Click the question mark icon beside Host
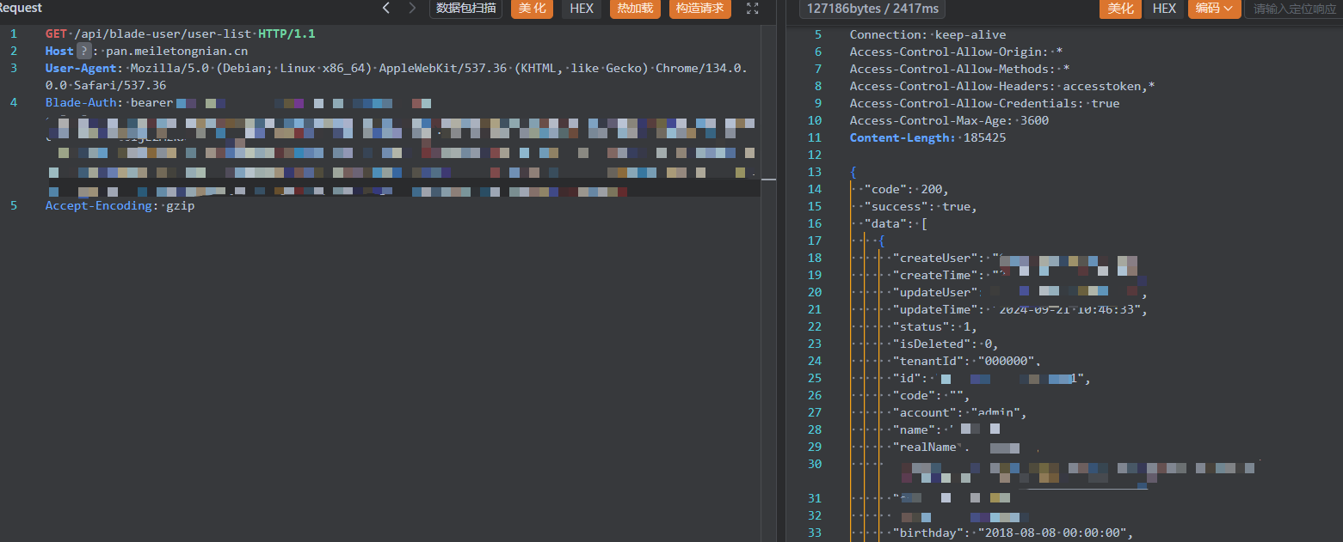The height and width of the screenshot is (542, 1343). tap(83, 52)
